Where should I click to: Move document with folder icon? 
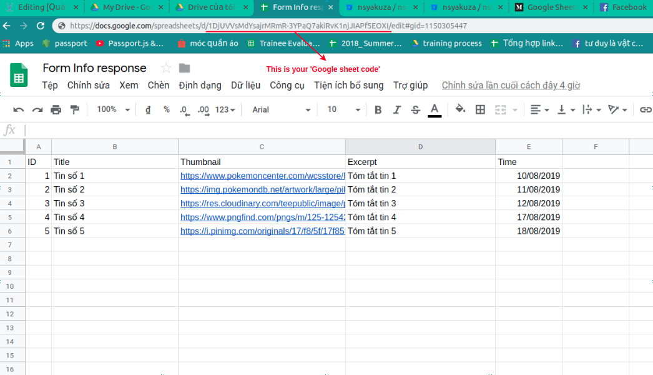(x=185, y=68)
